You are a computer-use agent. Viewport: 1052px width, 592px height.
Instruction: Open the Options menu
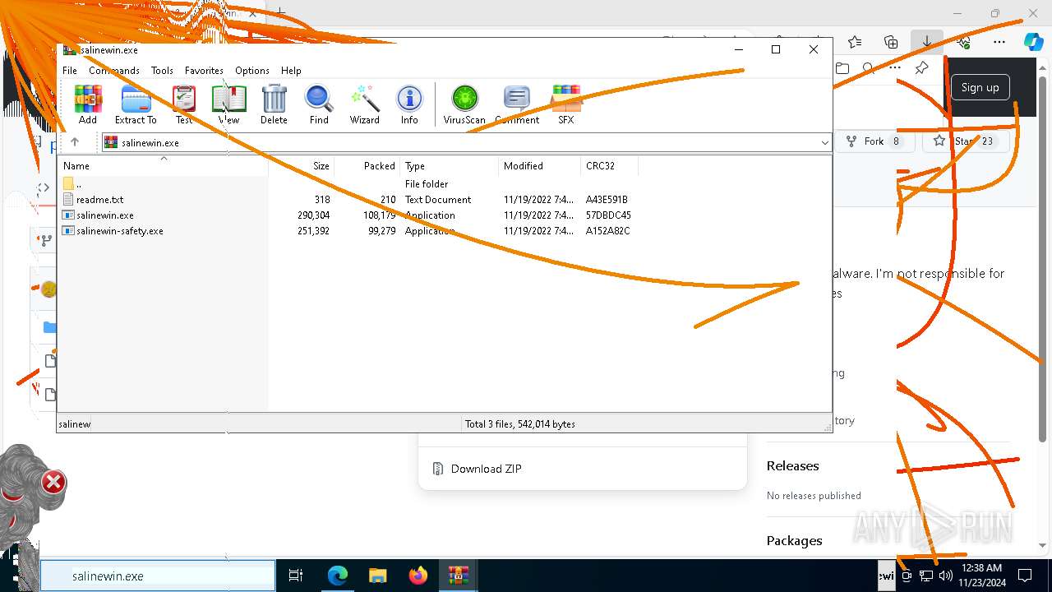pyautogui.click(x=252, y=71)
